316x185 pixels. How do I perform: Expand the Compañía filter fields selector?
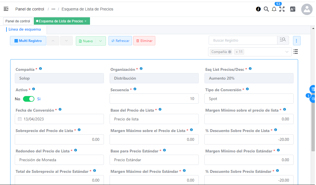click(287, 52)
